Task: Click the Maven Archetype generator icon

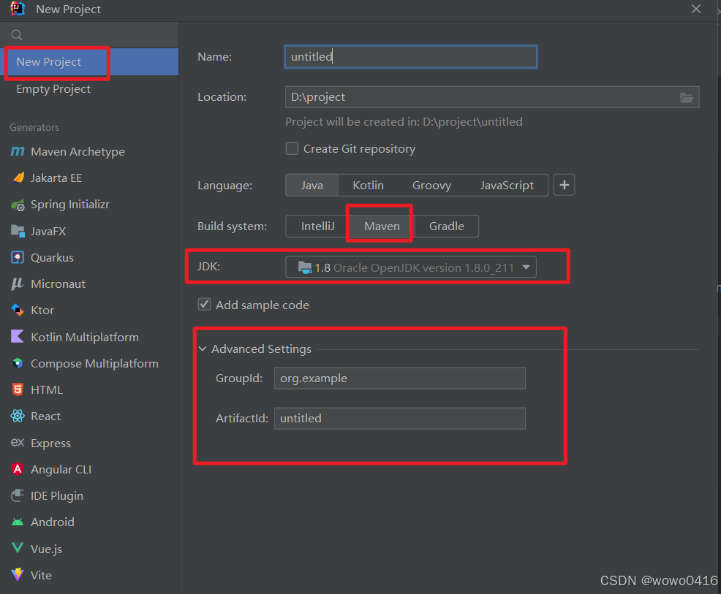Action: 18,151
